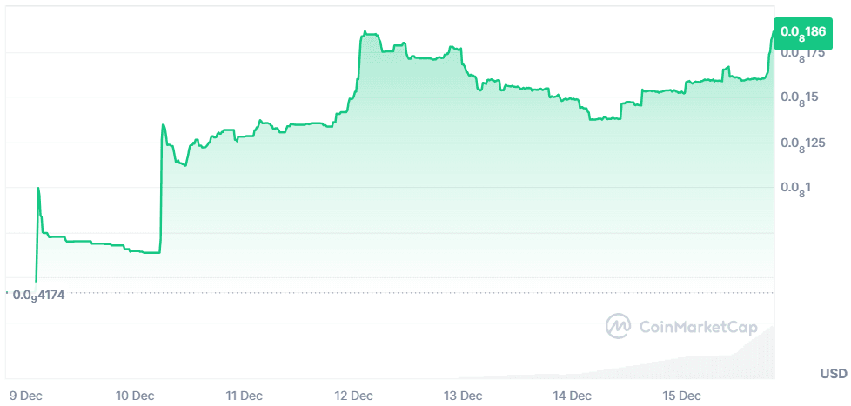Select the 9 Dec date label

point(24,396)
